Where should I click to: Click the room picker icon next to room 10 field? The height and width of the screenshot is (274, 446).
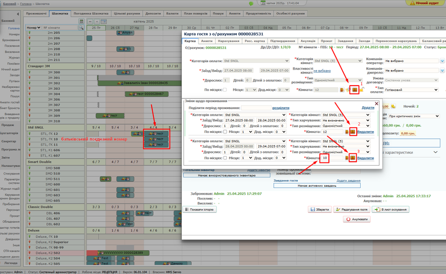(x=352, y=158)
